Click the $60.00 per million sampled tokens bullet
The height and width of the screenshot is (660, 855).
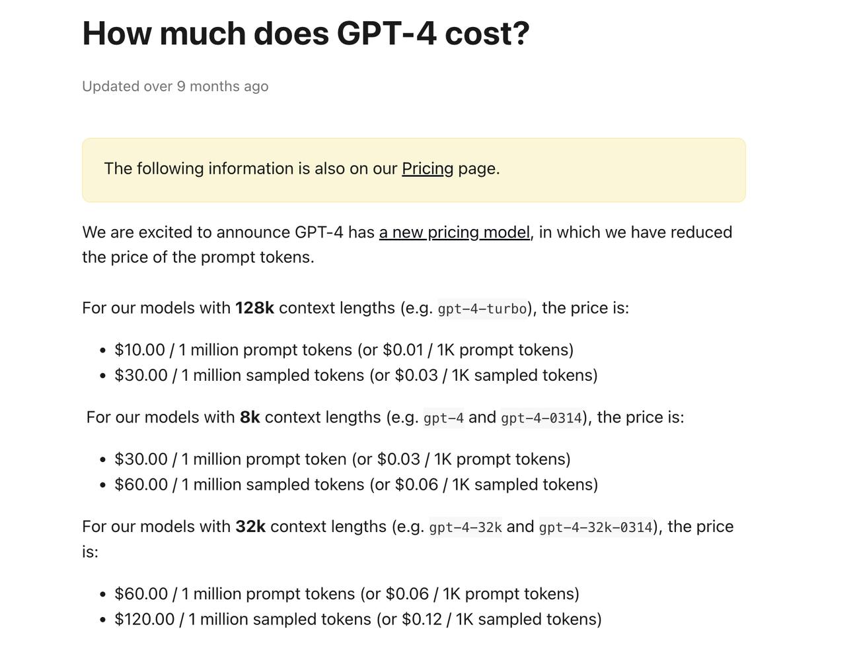pos(355,484)
